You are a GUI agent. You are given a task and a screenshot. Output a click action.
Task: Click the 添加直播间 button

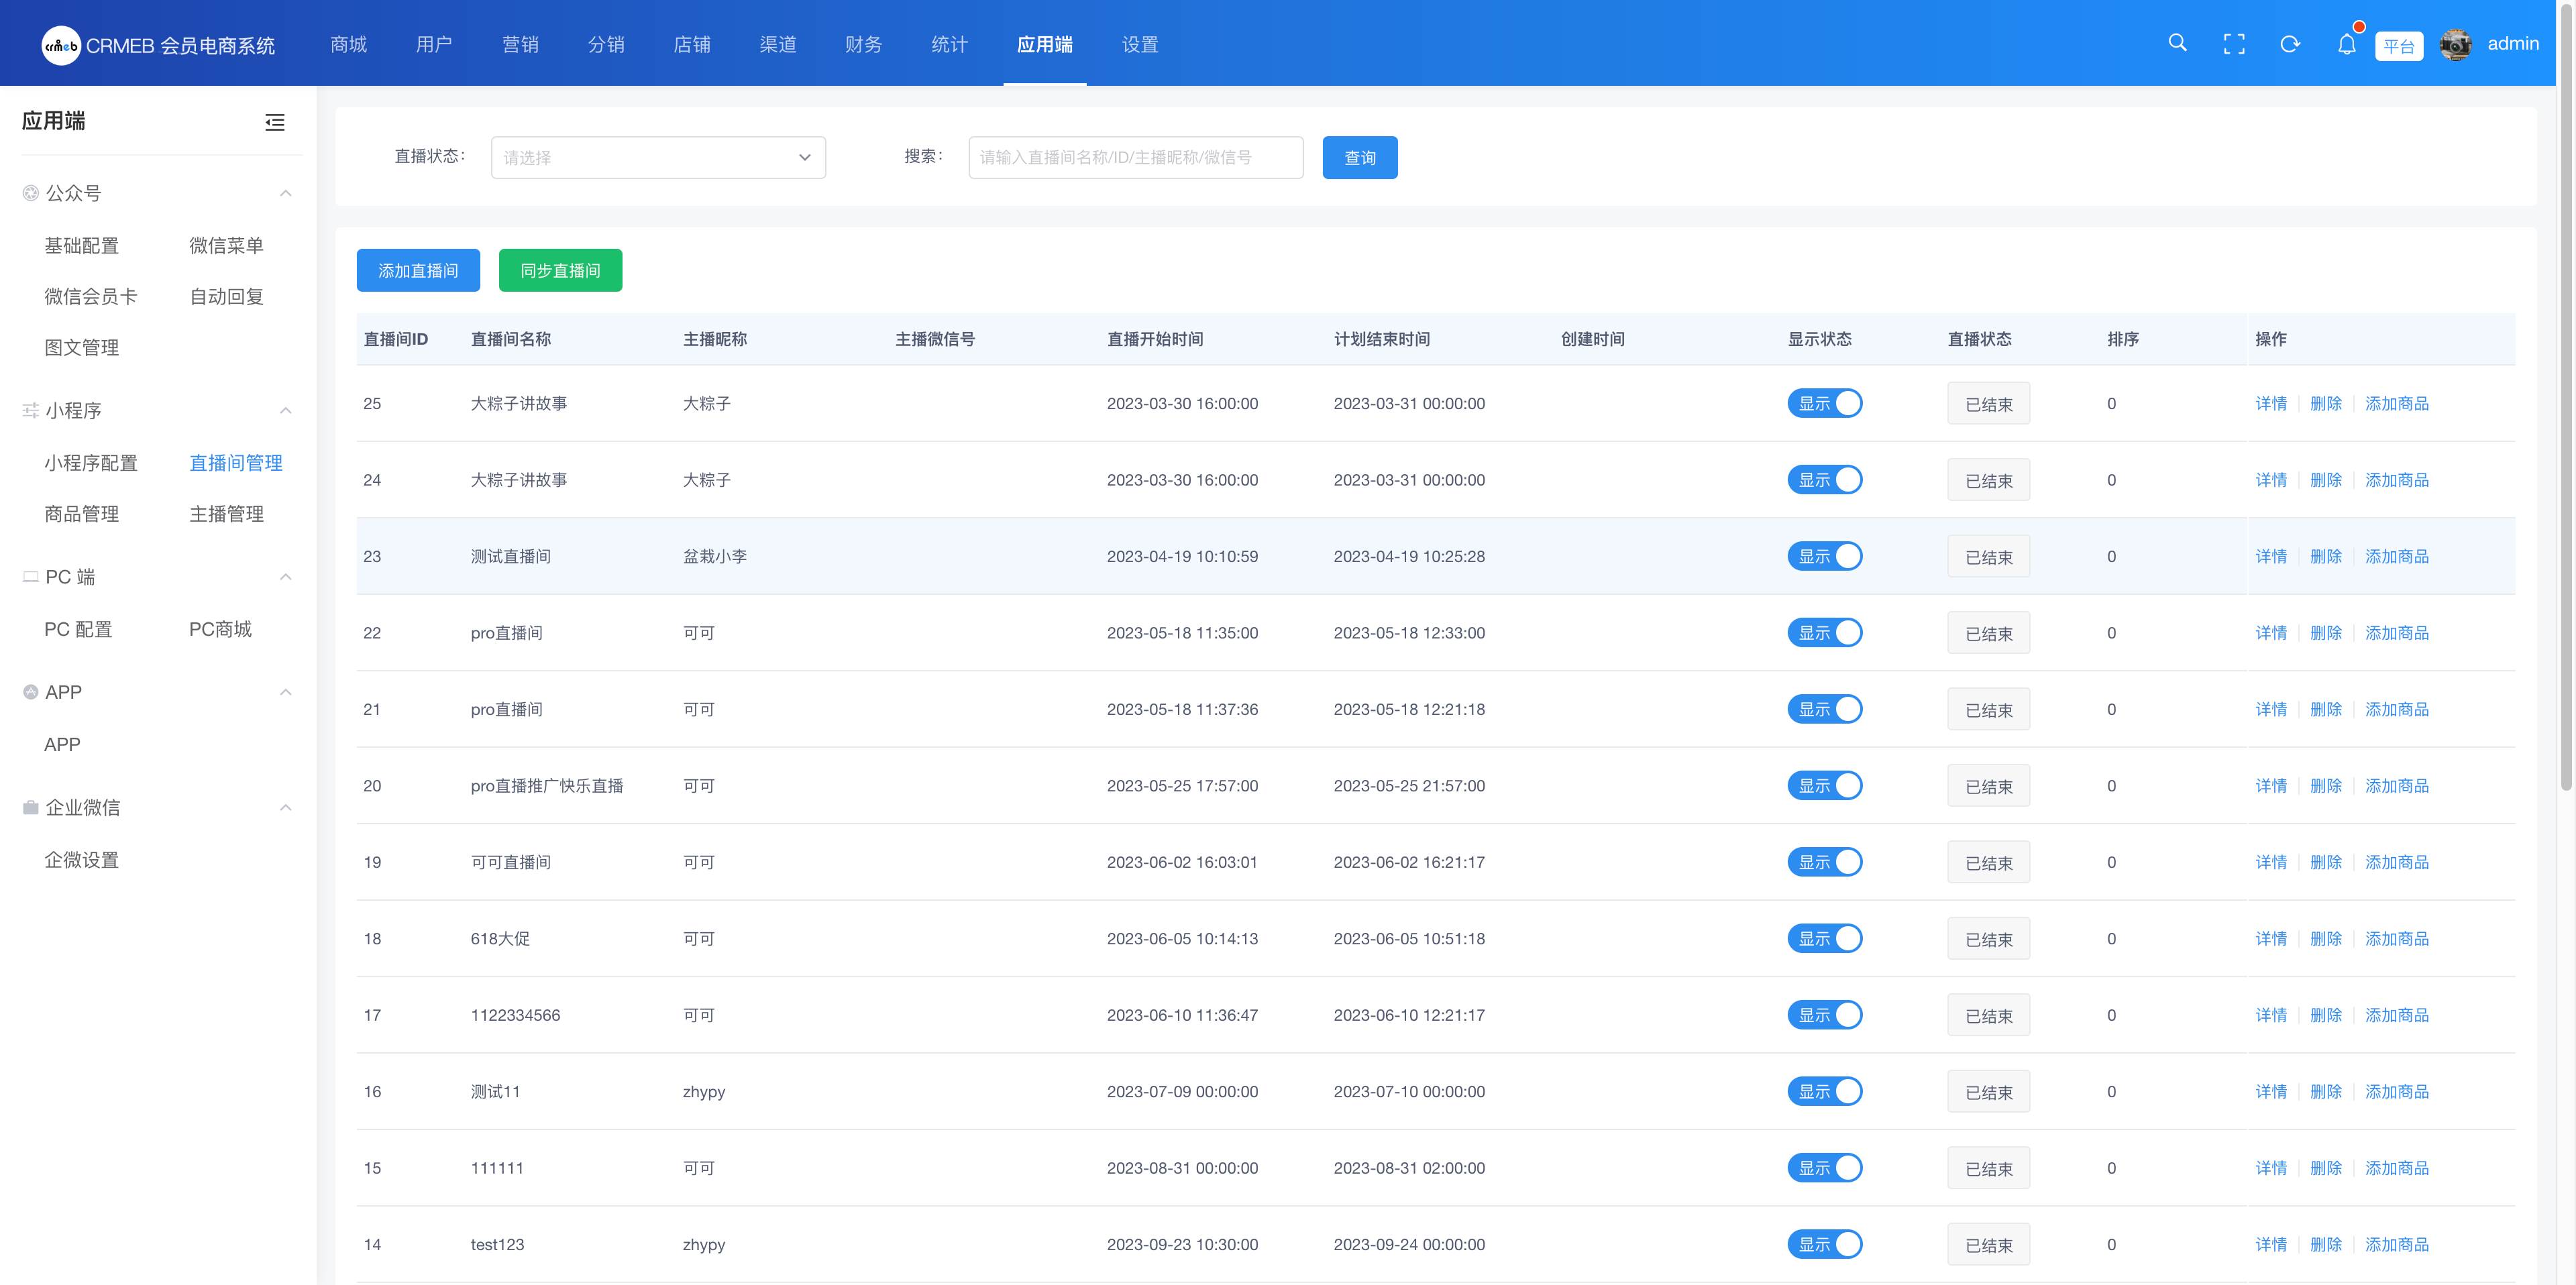[x=418, y=270]
